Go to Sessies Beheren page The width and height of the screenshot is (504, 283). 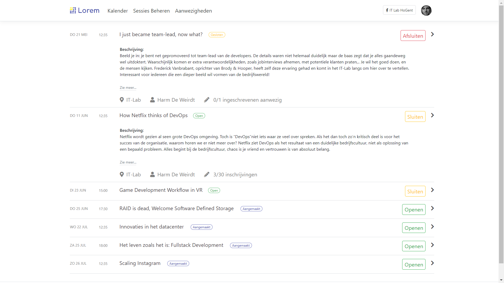151,11
